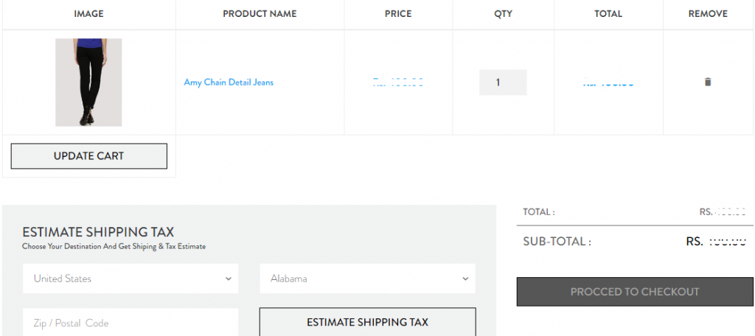Viewport: 755px width, 336px height.
Task: Click the blurred item price link
Action: [x=397, y=83]
